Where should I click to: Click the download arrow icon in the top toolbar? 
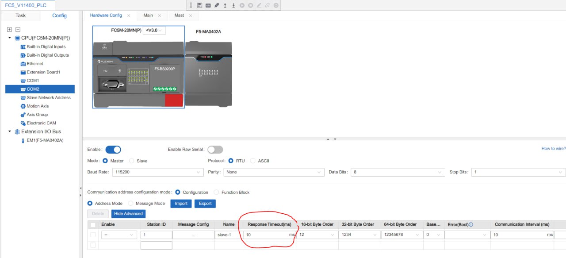(233, 5)
